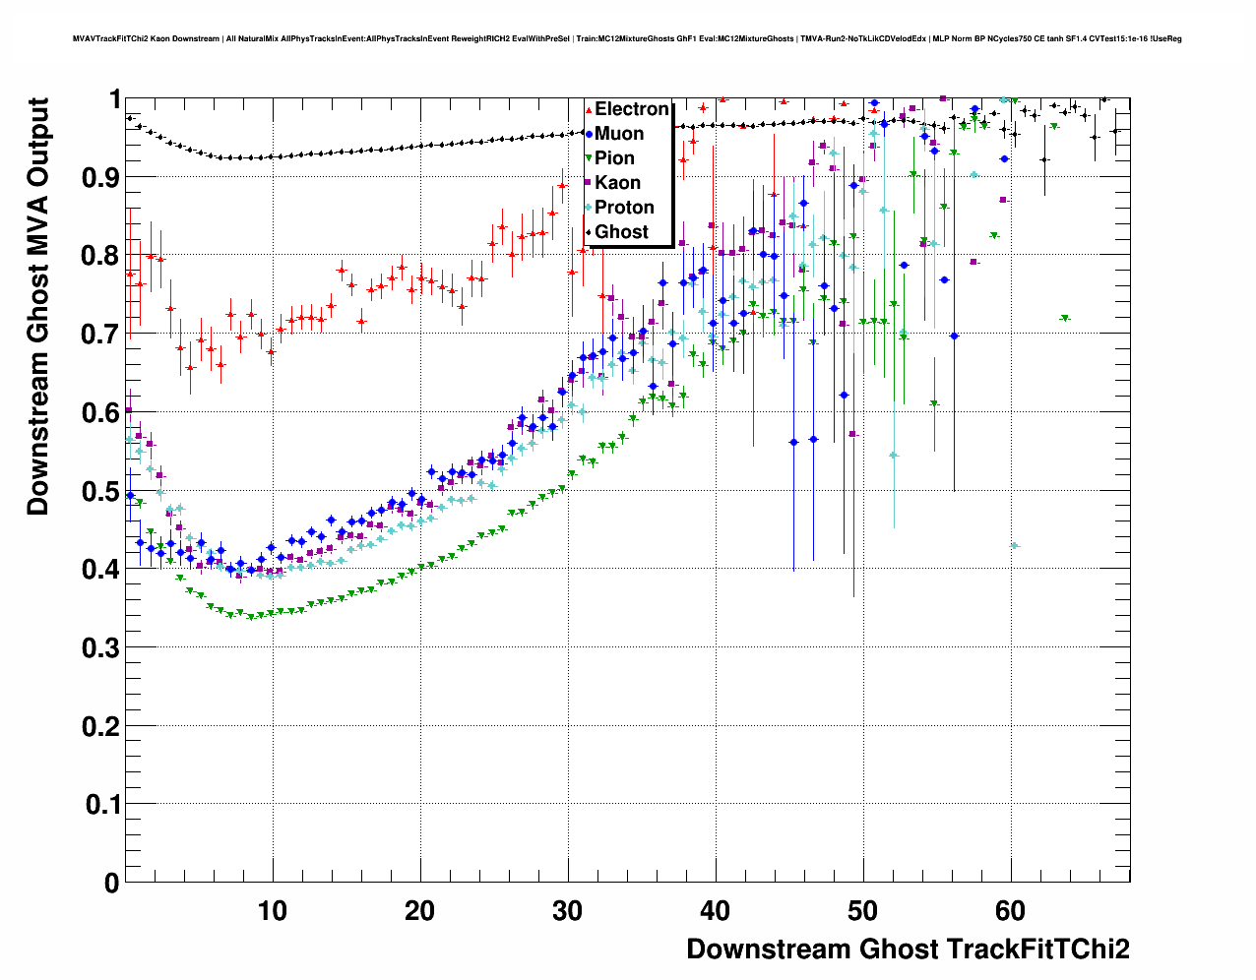Viewport: 1256px width, 980px height.
Task: Select the Electron legend label text
Action: tap(632, 109)
